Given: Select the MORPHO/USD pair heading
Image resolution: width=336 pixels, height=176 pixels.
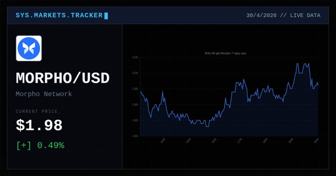Looking at the screenshot, I should (63, 78).
